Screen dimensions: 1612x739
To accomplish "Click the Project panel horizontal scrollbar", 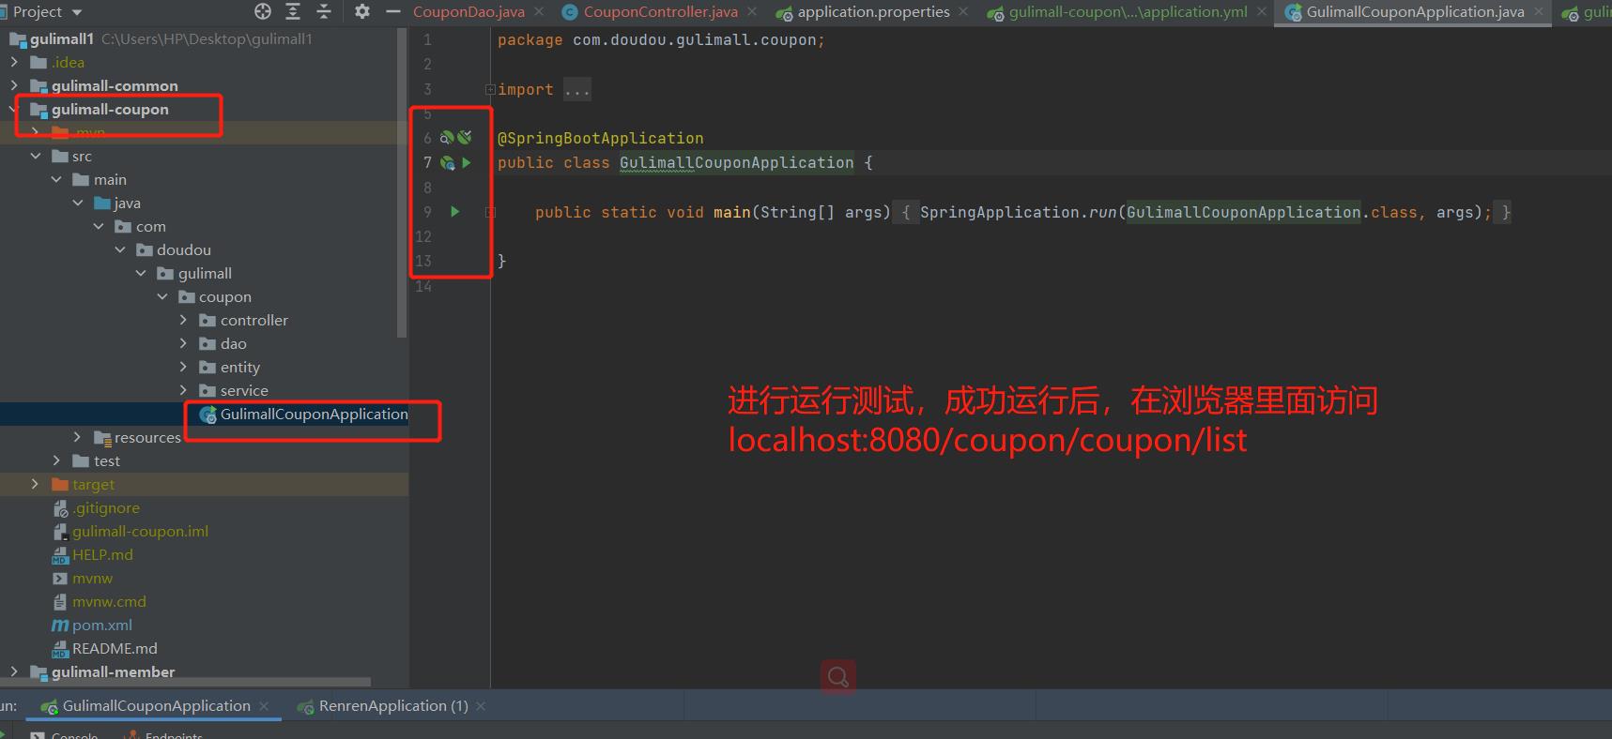I will coord(185,683).
